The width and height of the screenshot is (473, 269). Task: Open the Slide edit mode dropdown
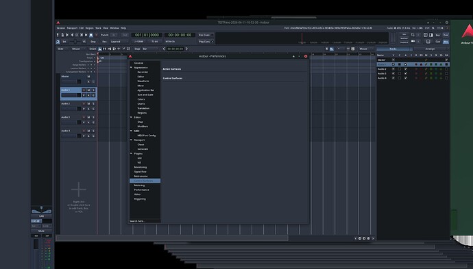pyautogui.click(x=63, y=49)
